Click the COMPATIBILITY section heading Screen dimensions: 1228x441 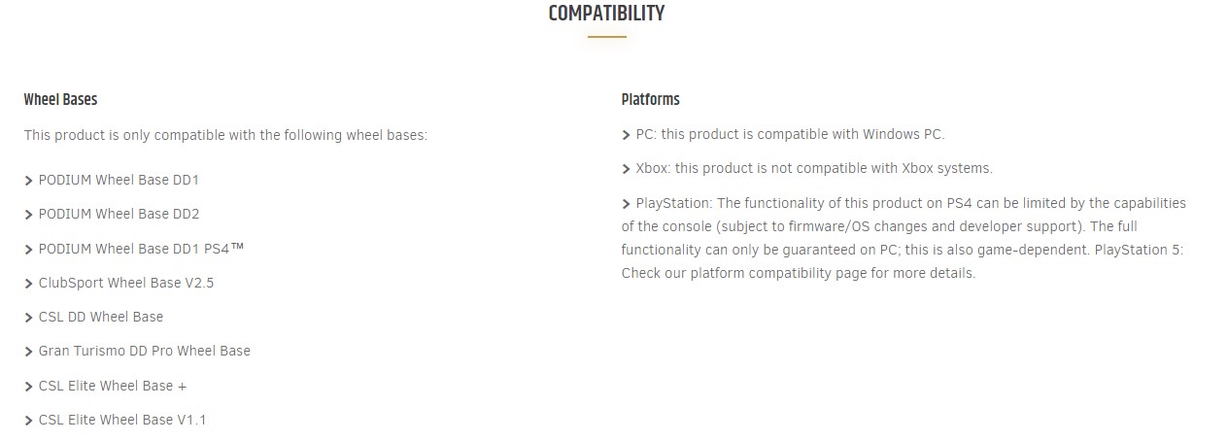[x=606, y=14]
